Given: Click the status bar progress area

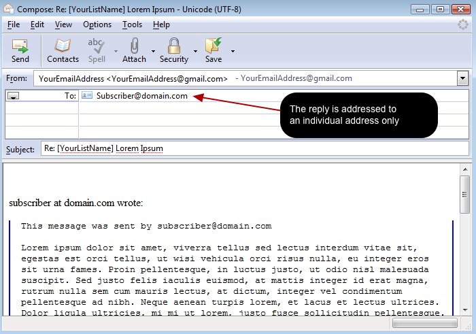Looking at the screenshot, I should 425,323.
